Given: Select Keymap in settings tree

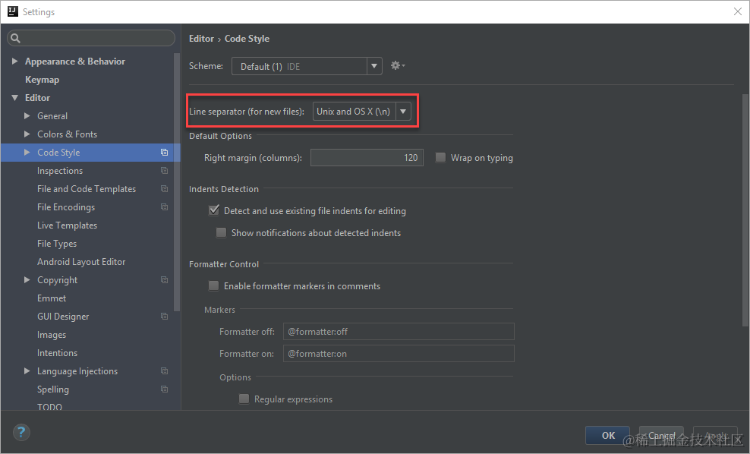Looking at the screenshot, I should (x=42, y=80).
